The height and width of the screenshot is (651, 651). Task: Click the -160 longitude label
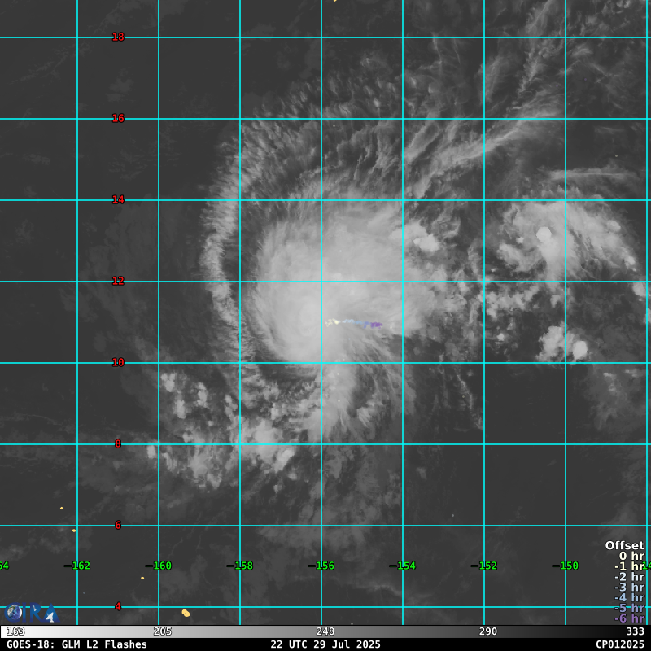point(159,566)
